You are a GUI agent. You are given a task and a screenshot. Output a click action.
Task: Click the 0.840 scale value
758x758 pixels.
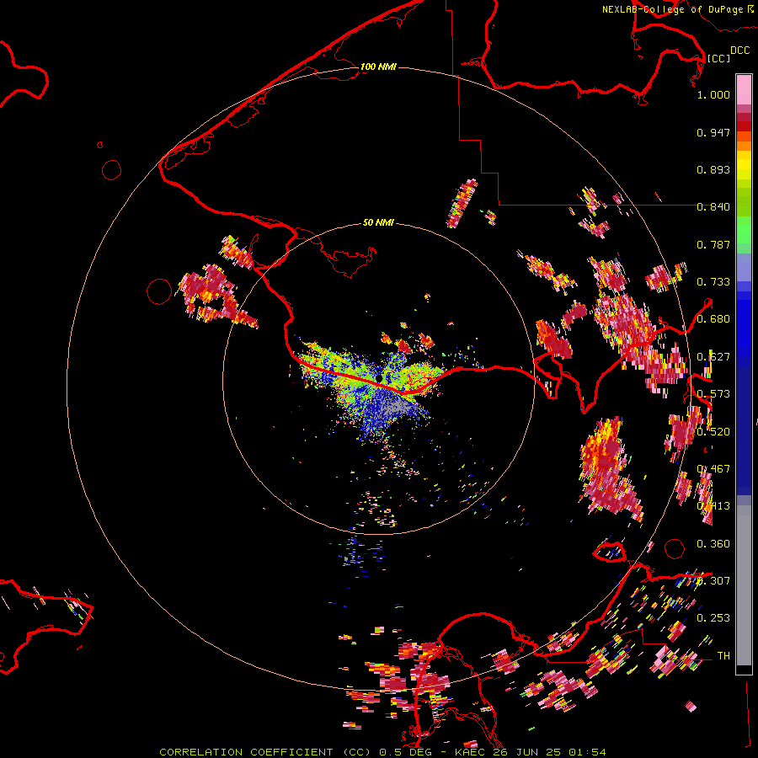pyautogui.click(x=713, y=207)
